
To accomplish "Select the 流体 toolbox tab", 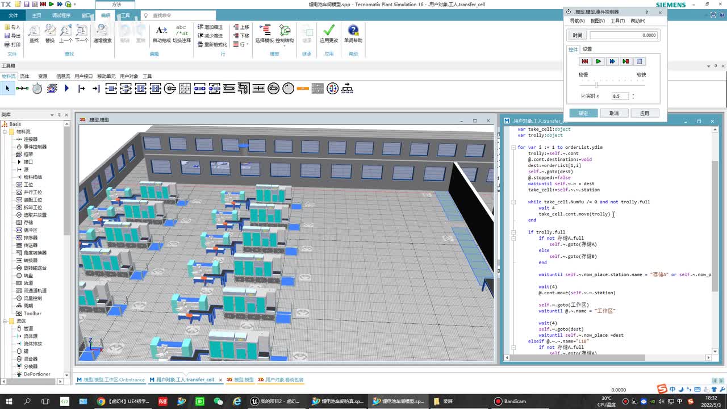I will [x=24, y=76].
